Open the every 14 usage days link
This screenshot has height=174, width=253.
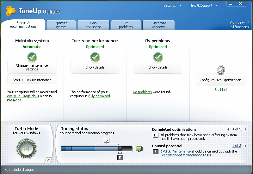[23, 96]
